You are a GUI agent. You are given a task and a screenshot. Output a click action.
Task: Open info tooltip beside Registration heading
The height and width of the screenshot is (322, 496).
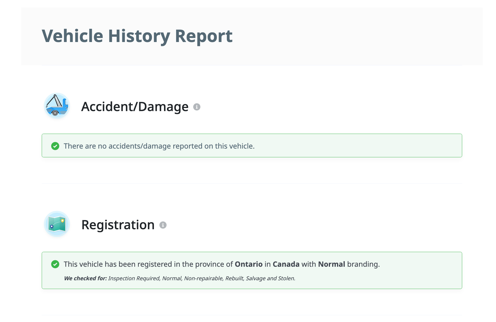(x=163, y=225)
